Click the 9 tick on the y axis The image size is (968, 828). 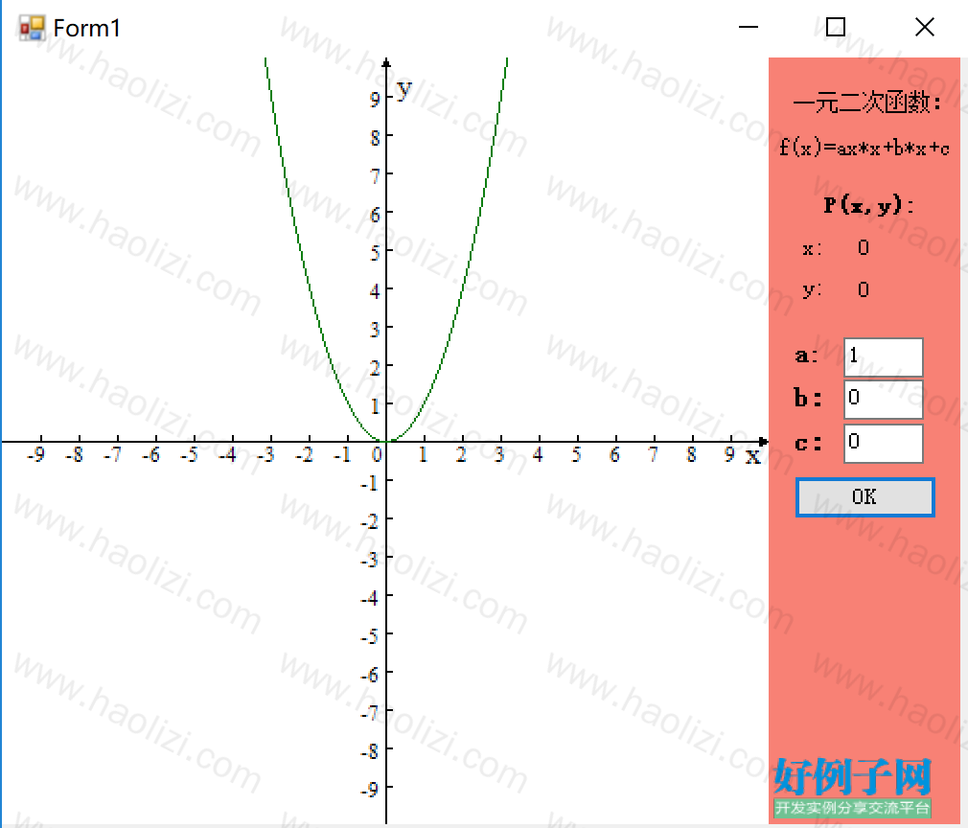[x=375, y=98]
